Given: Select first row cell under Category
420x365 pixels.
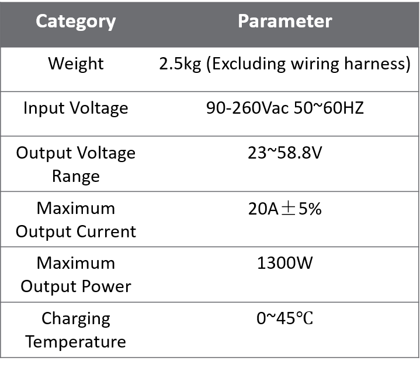Looking at the screenshot, I should pyautogui.click(x=76, y=69).
